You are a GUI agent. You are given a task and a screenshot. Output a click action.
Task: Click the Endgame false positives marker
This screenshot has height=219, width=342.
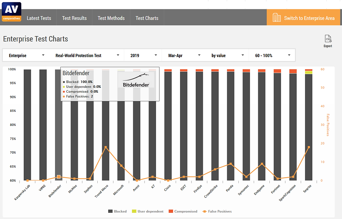pyautogui.click(x=262, y=164)
